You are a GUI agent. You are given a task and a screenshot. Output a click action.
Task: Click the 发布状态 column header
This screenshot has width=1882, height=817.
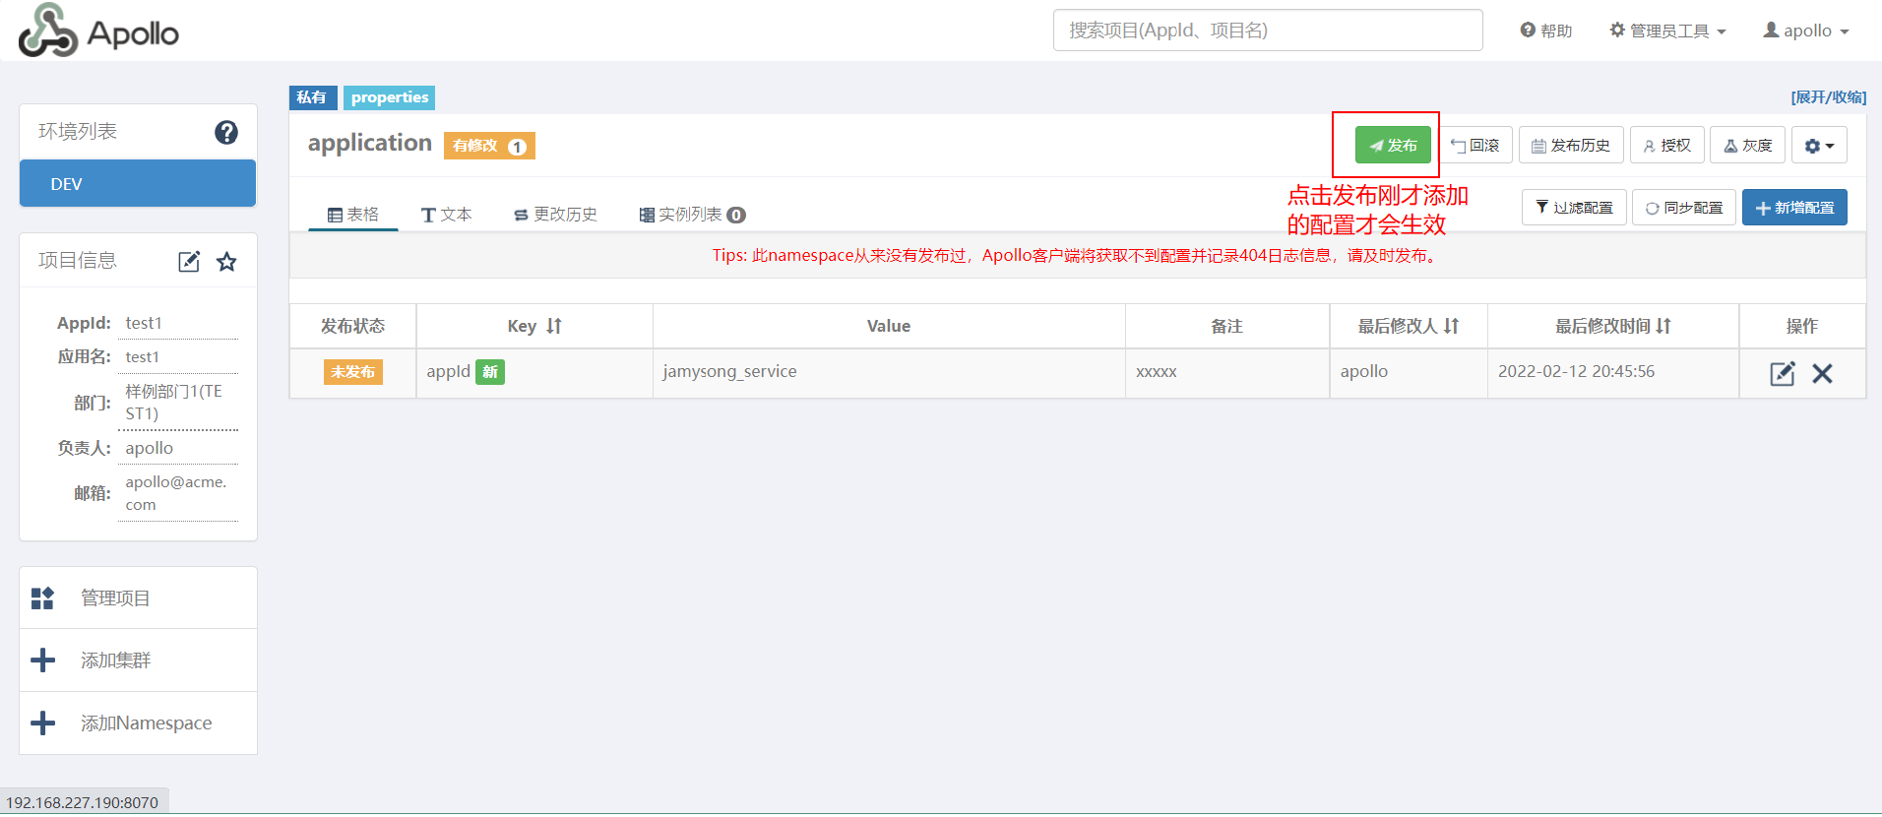coord(352,326)
